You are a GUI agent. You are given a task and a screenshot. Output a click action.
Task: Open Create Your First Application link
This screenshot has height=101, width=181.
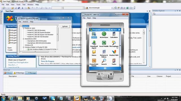18,62
